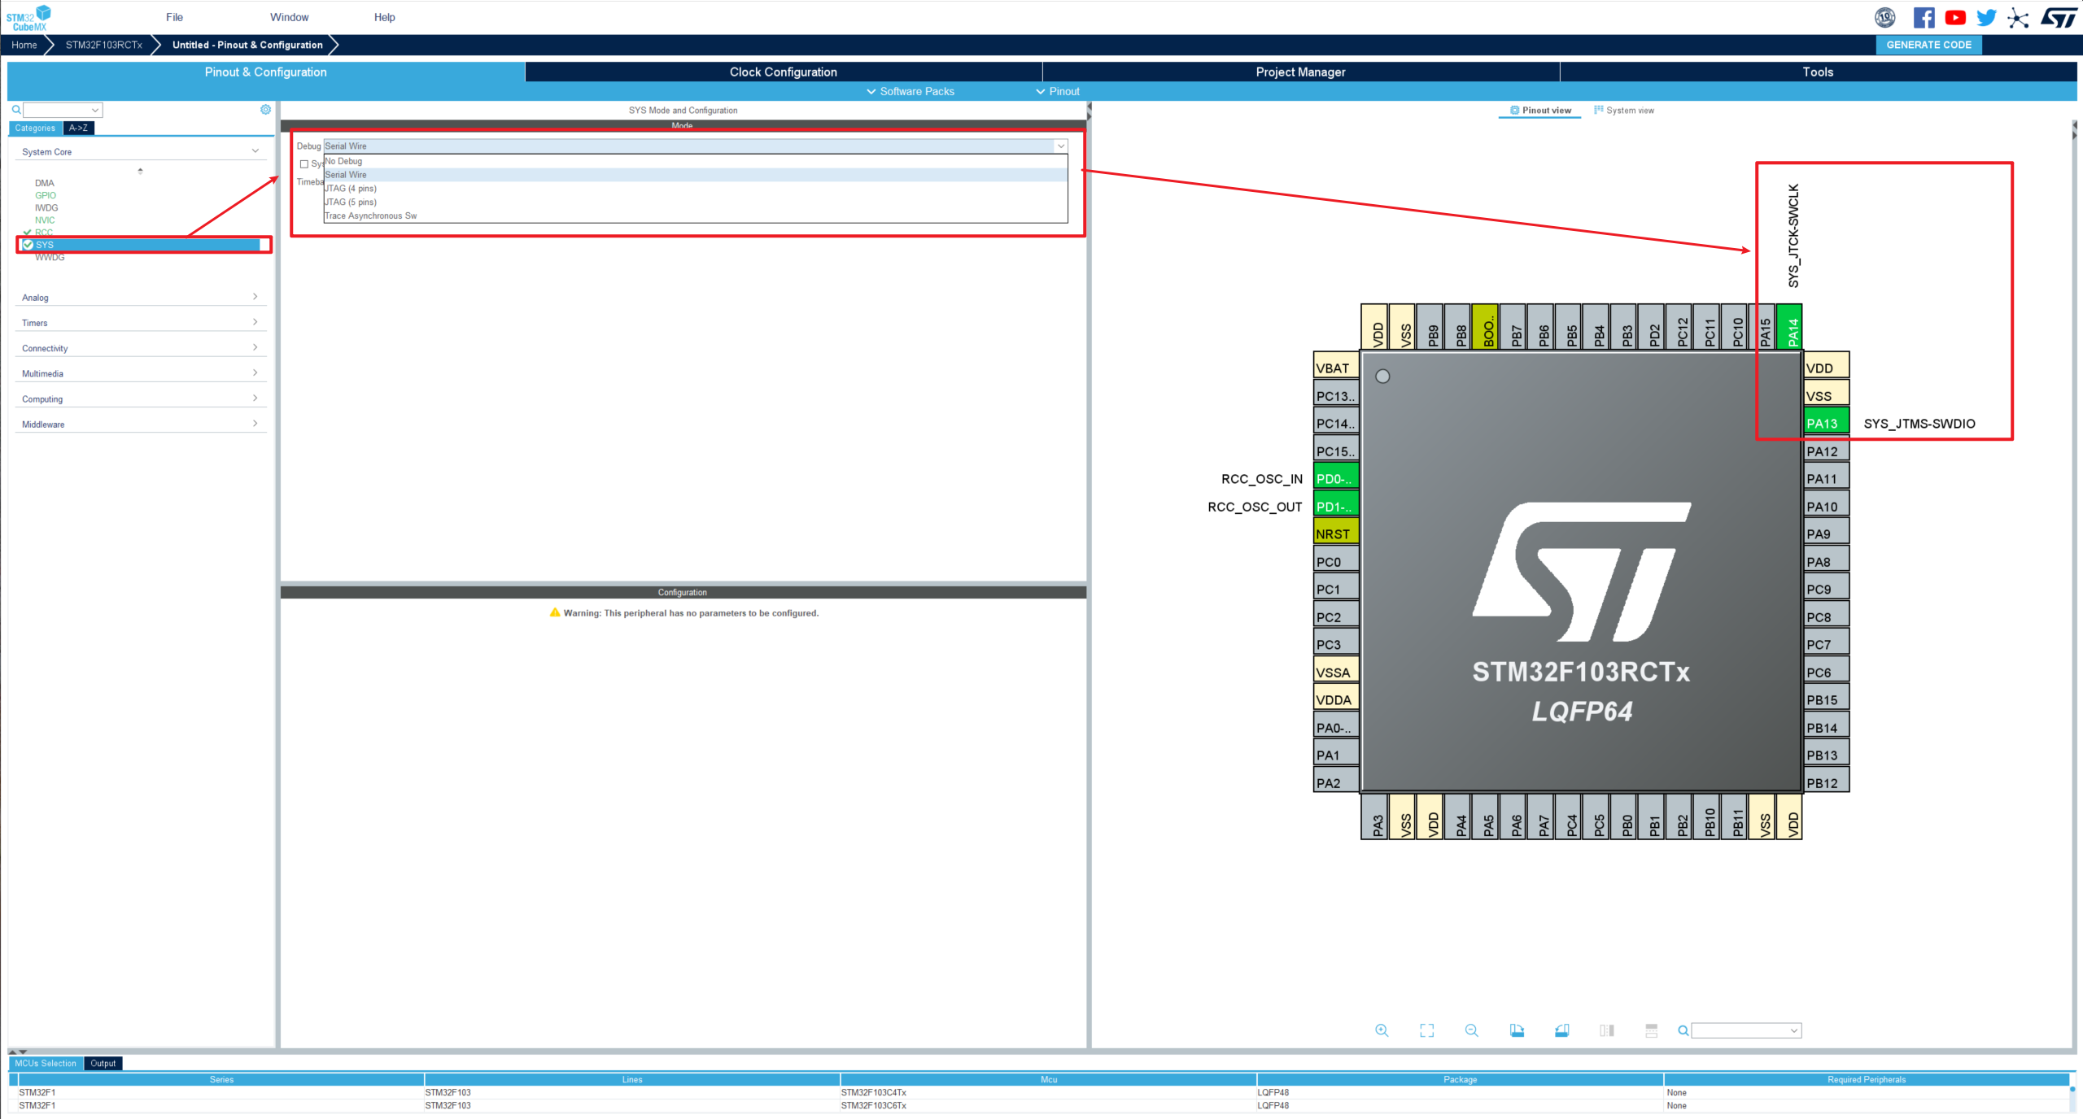
Task: Click the GENERATE CODE button
Action: pos(1928,45)
